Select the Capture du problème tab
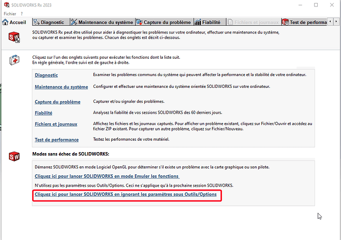The width and height of the screenshot is (341, 240). [164, 22]
